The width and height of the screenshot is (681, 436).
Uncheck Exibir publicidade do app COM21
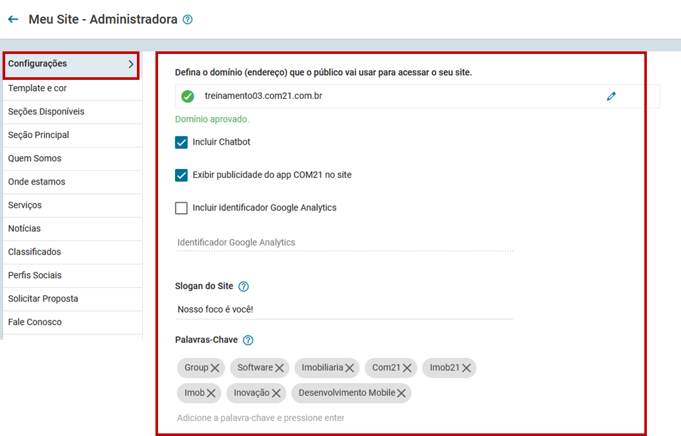pyautogui.click(x=181, y=175)
